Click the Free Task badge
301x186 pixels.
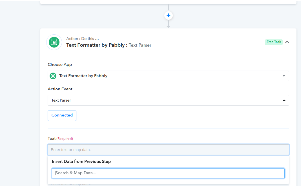click(x=274, y=42)
